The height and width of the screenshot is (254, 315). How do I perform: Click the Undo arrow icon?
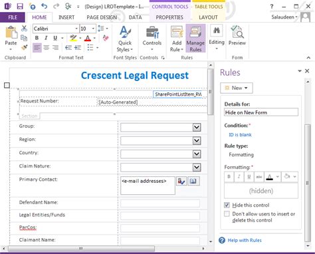click(45, 6)
